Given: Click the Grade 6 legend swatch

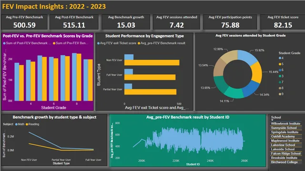Looking at the screenshot, I should (280, 70).
